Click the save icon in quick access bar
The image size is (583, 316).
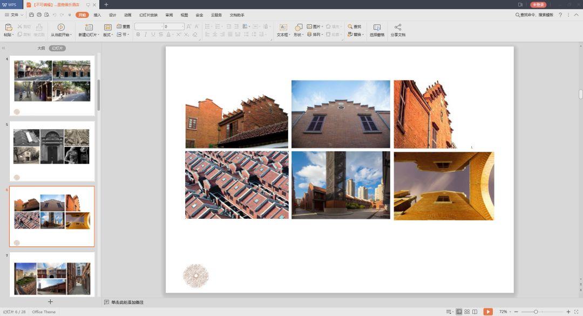coord(31,15)
